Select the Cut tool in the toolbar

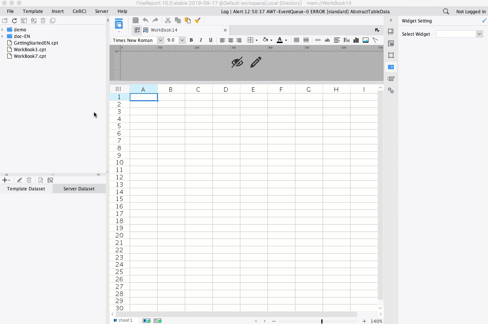168,21
